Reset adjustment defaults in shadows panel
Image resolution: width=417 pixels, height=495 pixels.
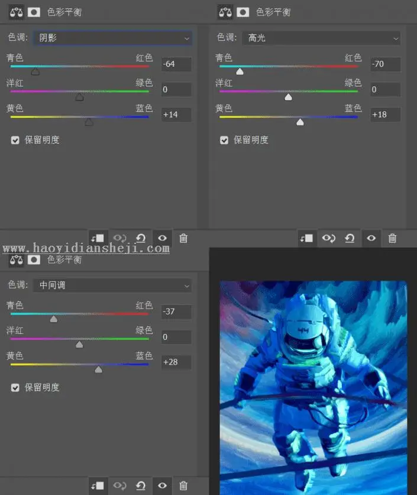pos(141,238)
